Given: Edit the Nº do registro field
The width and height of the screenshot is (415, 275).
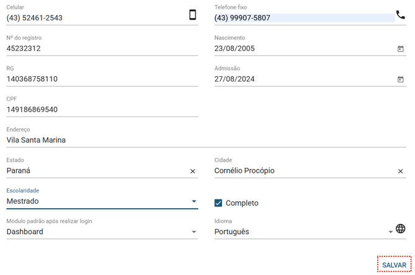Looking at the screenshot, I should 93,48.
